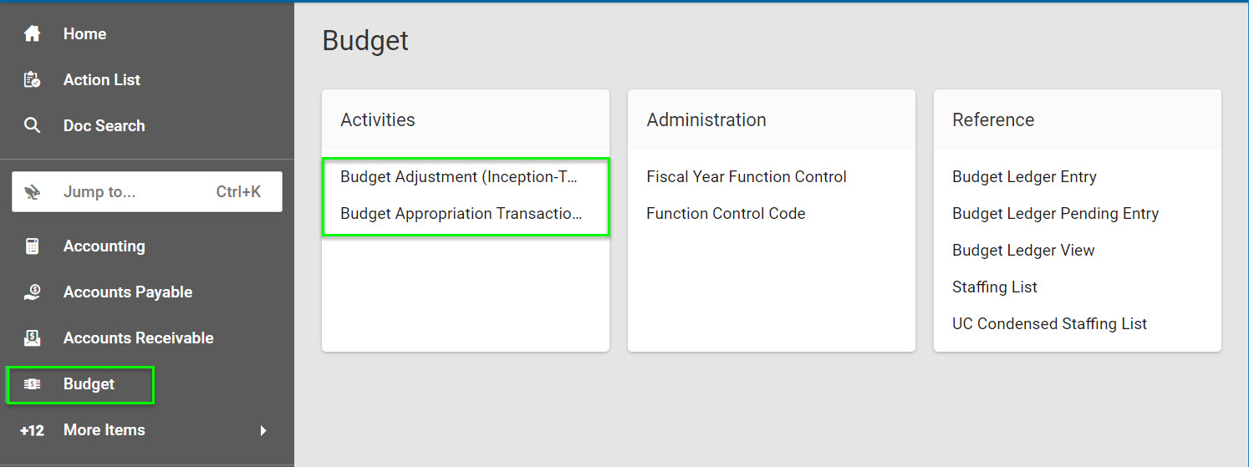Open Budget Appropriation Transaction link
This screenshot has width=1249, height=467.
(x=461, y=214)
